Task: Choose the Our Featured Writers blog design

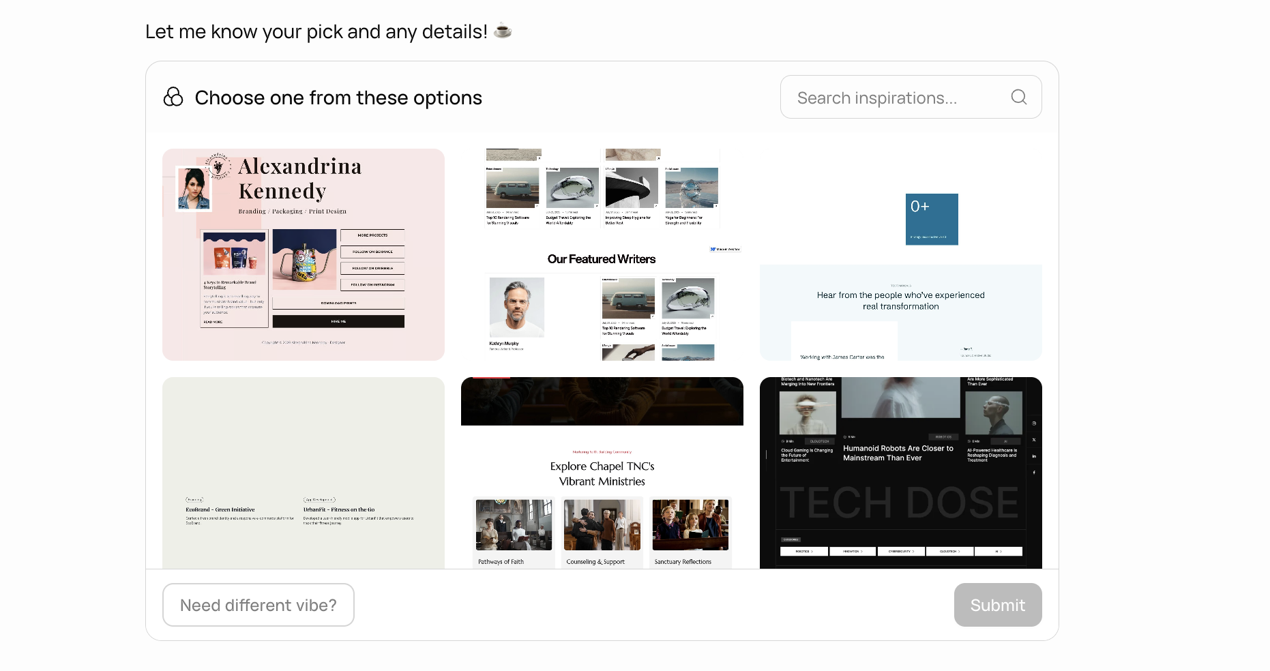Action: click(x=602, y=254)
